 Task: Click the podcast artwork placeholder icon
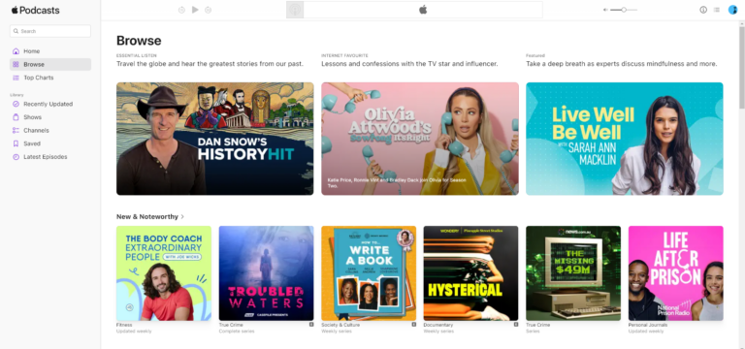[x=295, y=10]
